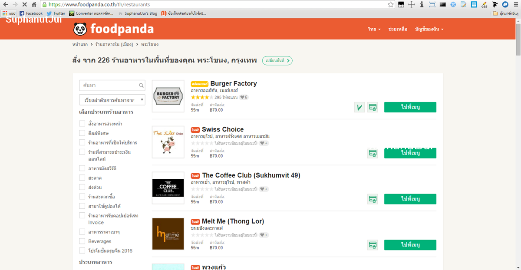Screen dimensions: 521x270
Task: Click the browser forward arrow
Action: 15,4
